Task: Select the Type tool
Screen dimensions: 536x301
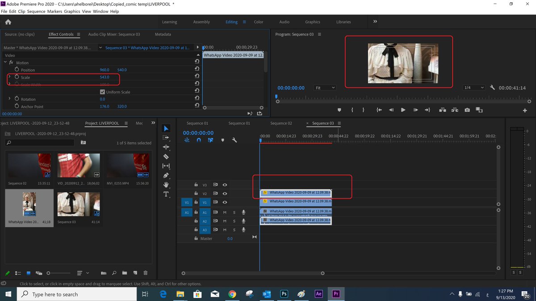Action: point(166,194)
